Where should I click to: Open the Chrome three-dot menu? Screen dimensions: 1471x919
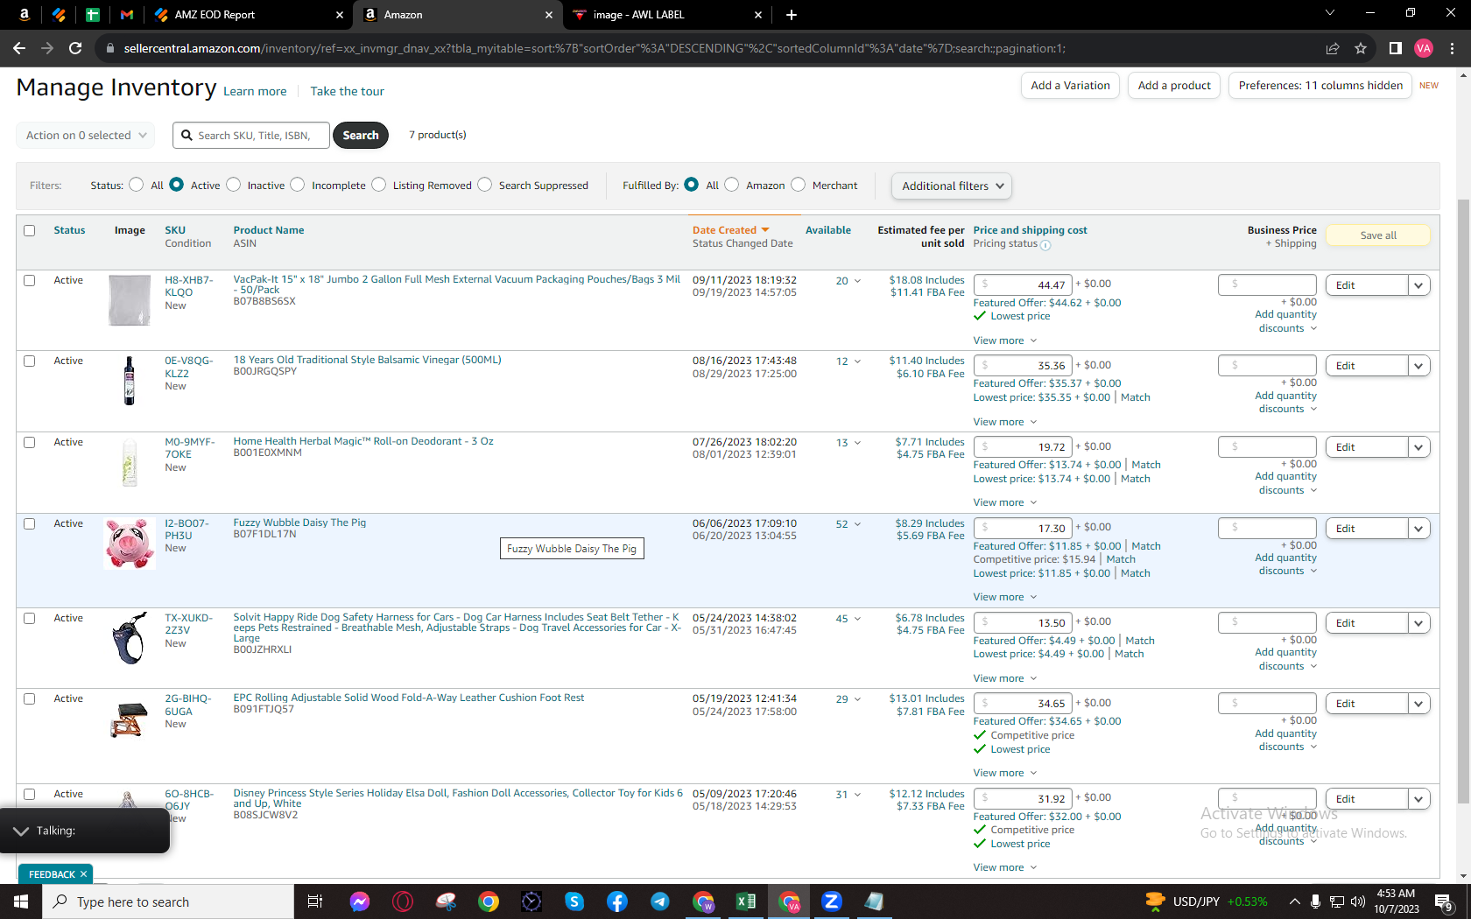pos(1452,48)
